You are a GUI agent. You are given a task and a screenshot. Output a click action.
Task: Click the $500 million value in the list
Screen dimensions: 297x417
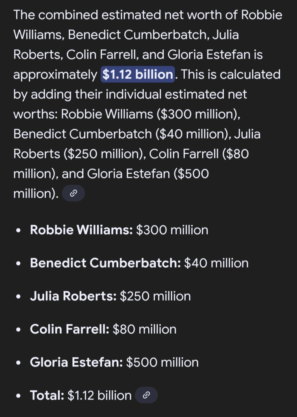coord(163,362)
